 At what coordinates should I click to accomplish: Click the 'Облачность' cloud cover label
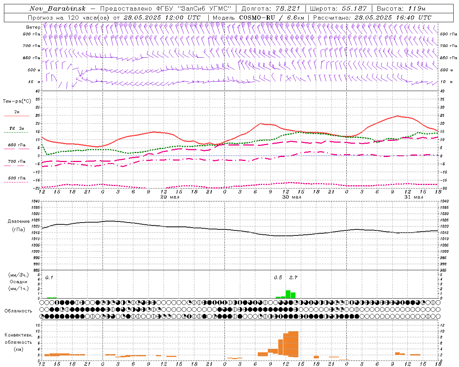(x=18, y=311)
